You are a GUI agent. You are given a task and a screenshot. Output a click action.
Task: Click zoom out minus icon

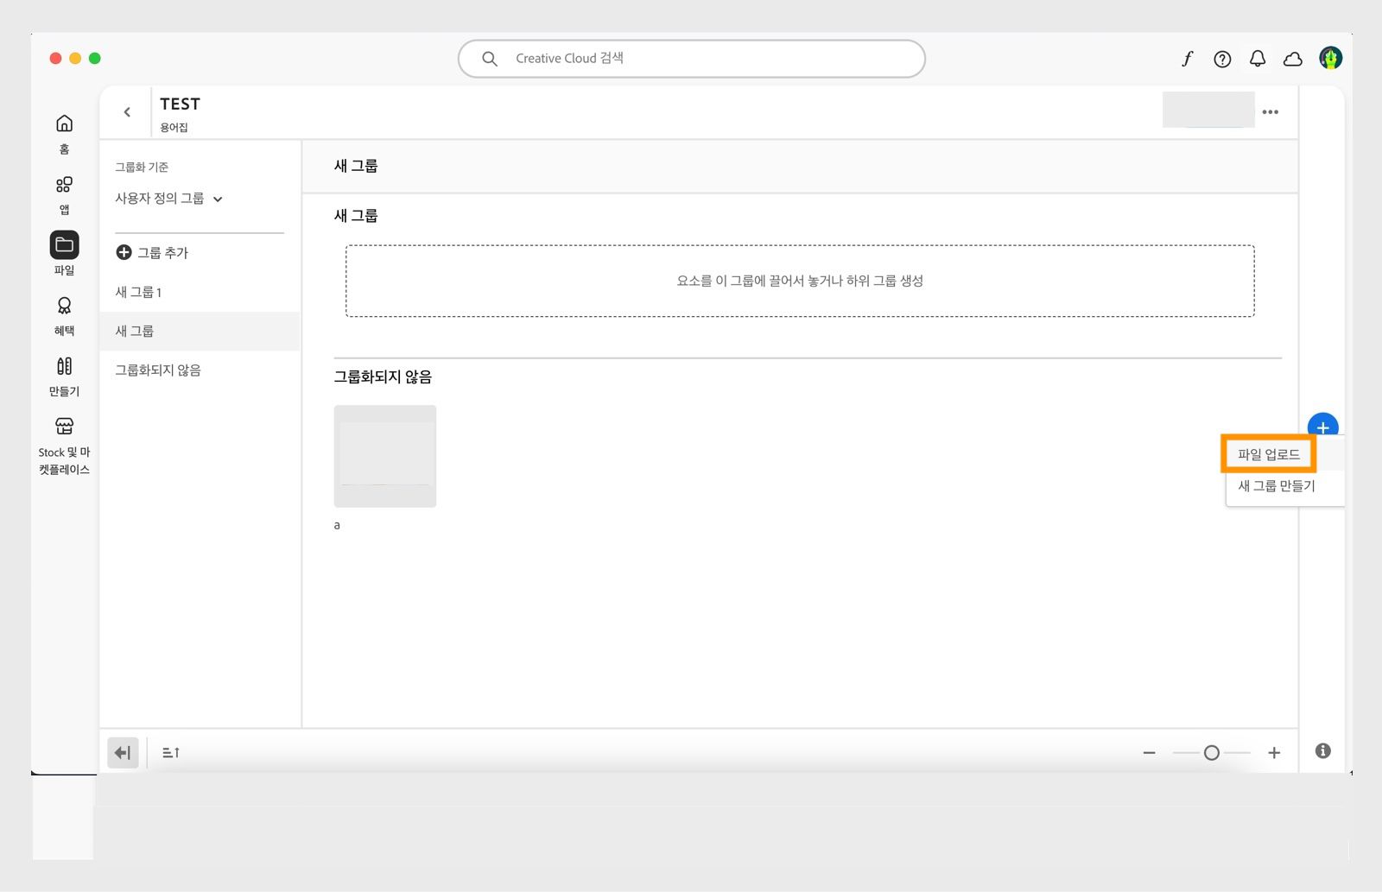[1149, 753]
